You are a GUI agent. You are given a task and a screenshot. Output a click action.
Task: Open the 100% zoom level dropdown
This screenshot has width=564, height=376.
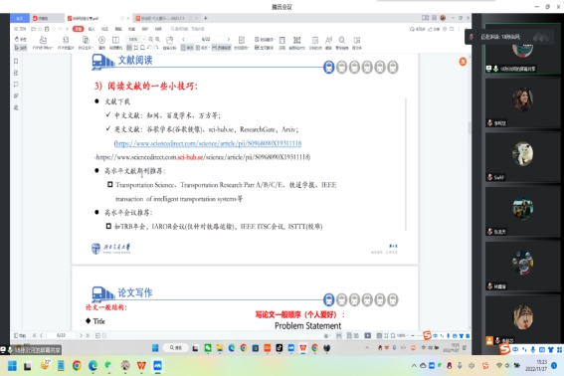(135, 39)
